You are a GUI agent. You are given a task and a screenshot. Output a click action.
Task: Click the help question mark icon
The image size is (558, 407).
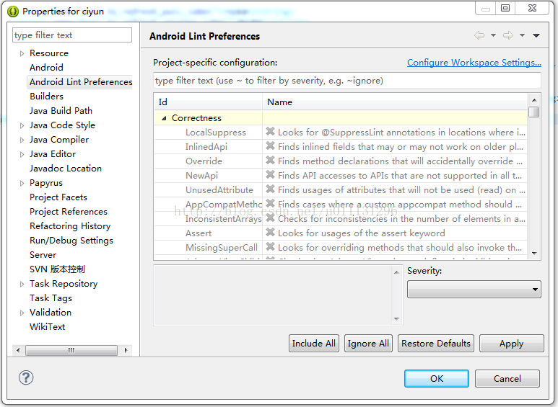[26, 377]
